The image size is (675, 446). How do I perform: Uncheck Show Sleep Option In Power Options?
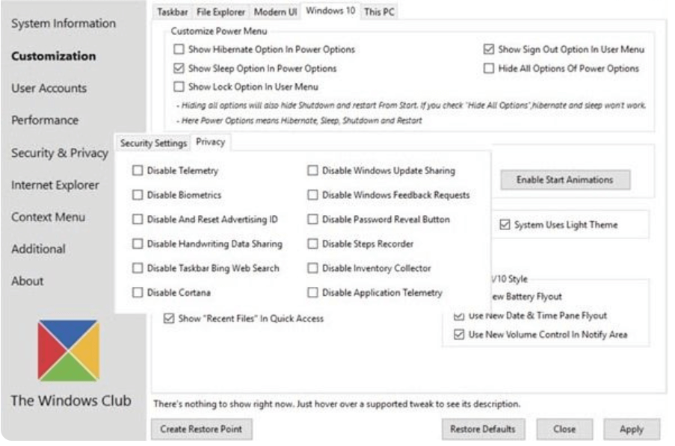coord(178,67)
